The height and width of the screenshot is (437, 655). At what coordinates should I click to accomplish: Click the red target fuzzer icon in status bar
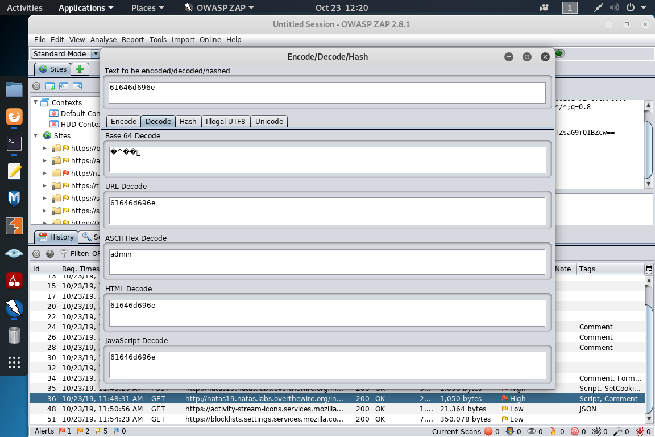[575, 431]
